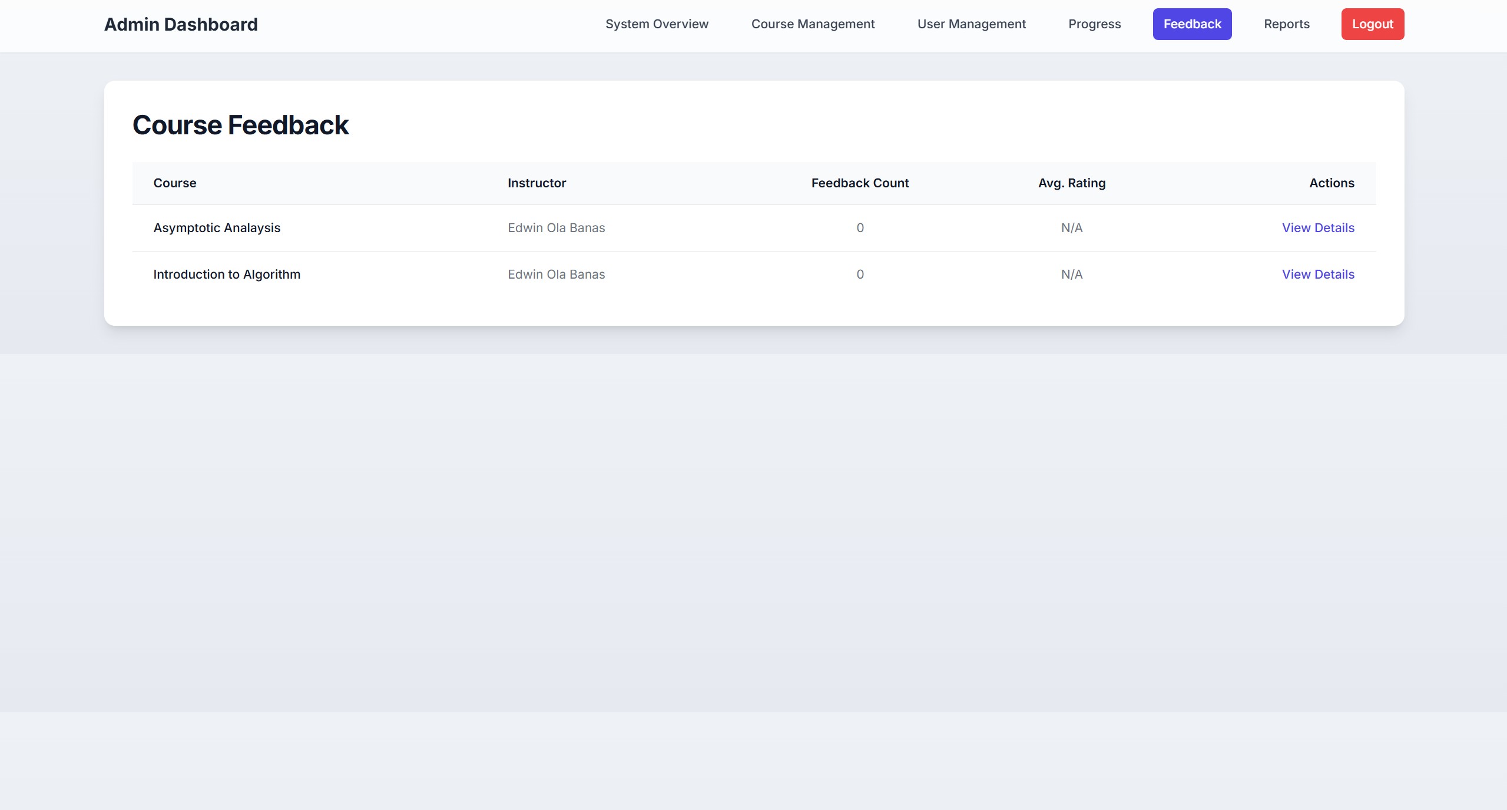Click the red Logout button
This screenshot has width=1507, height=810.
tap(1372, 24)
